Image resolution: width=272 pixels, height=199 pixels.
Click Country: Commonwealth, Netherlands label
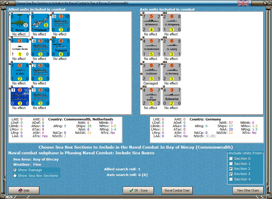[81, 119]
